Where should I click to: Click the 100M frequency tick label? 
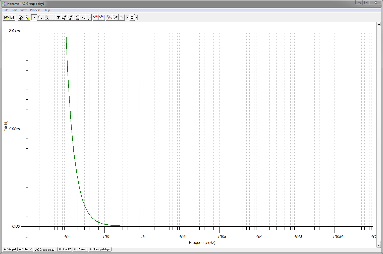click(338, 237)
